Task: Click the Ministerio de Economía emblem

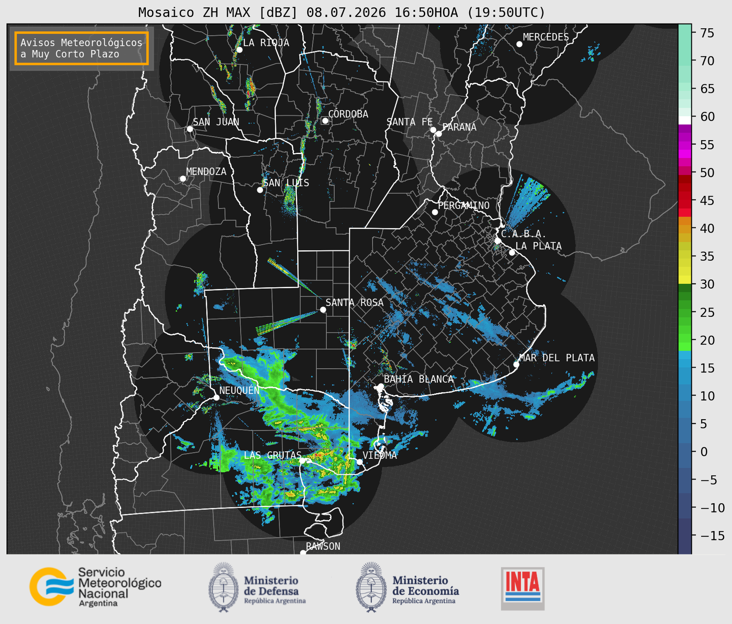Action: coord(371,587)
